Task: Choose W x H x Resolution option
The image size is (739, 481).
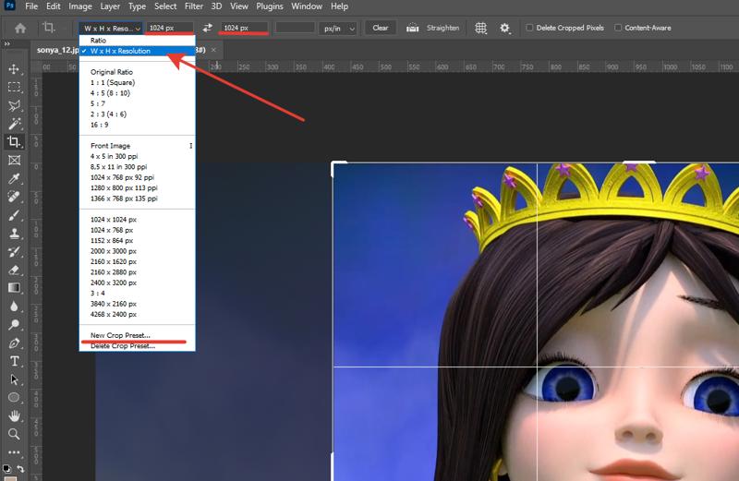Action: (x=137, y=51)
